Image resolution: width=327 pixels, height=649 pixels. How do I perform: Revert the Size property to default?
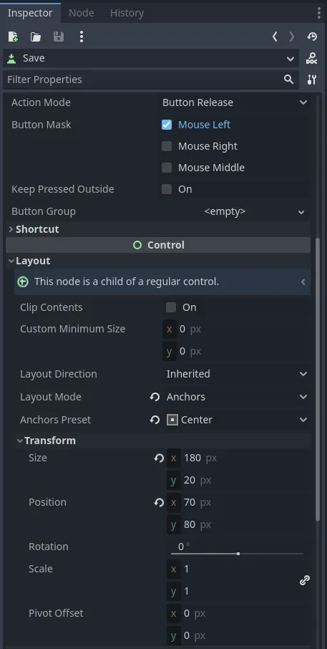click(x=159, y=458)
